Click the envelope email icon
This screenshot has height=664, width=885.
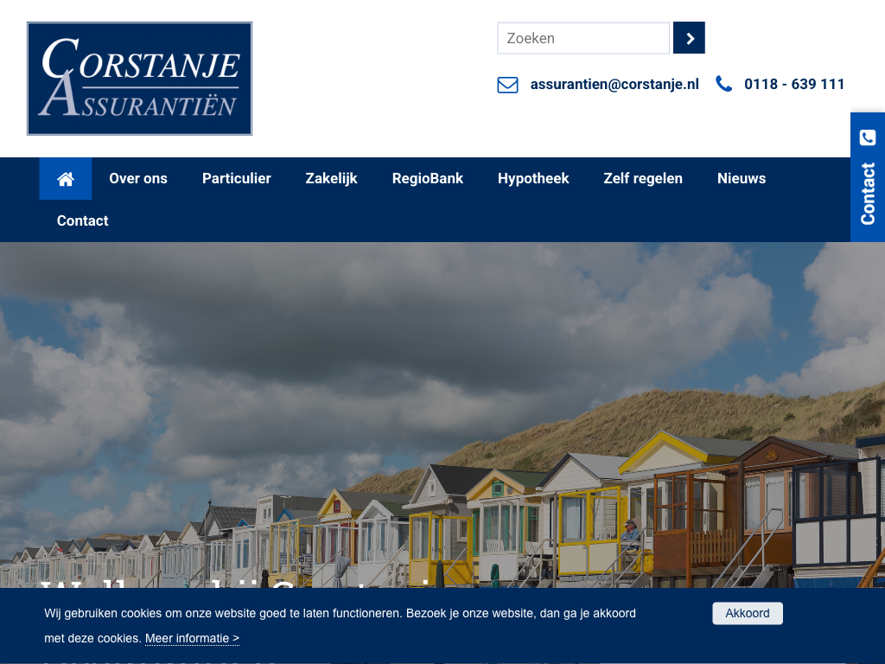point(507,85)
